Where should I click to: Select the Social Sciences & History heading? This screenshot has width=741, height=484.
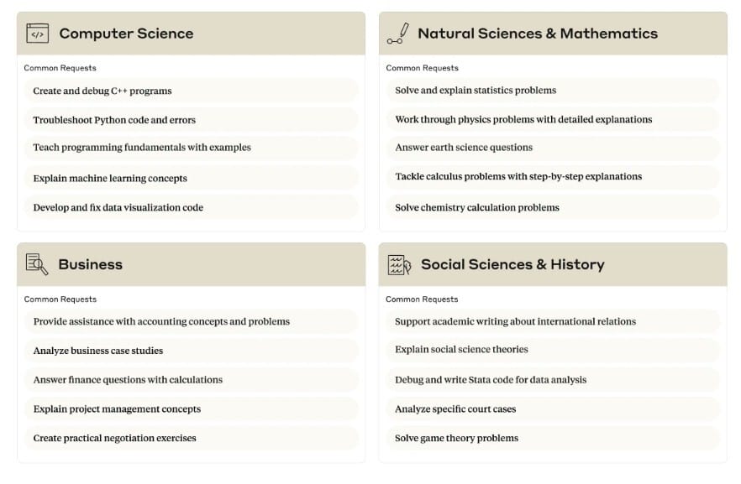click(x=512, y=264)
